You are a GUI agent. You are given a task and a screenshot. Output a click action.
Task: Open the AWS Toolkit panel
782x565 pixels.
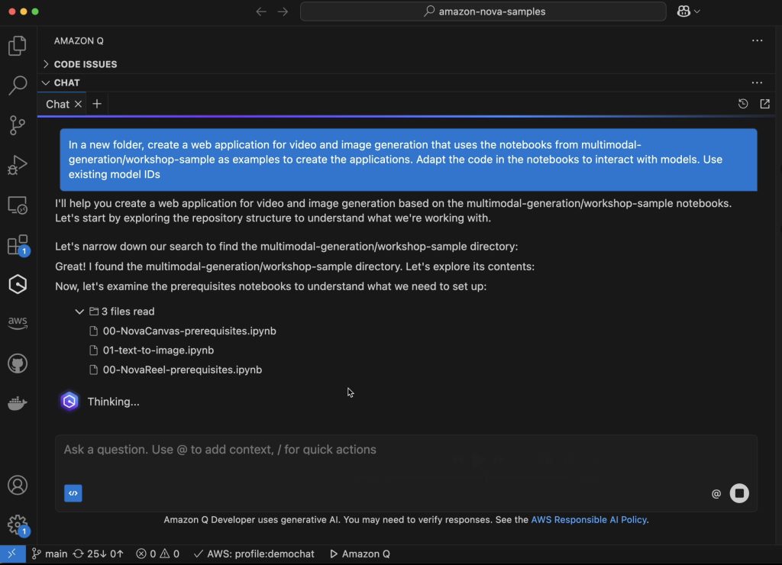click(18, 323)
